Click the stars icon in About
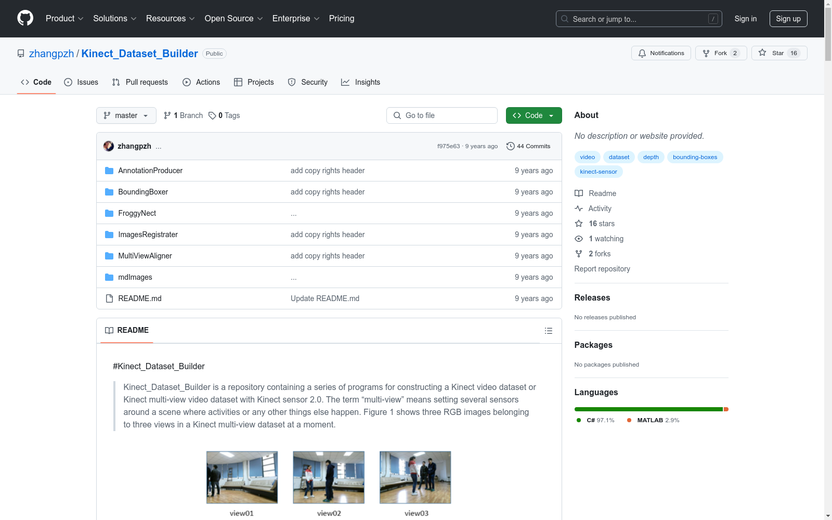832x520 pixels. click(x=579, y=224)
